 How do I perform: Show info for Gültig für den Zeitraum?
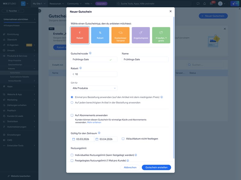click(x=99, y=133)
